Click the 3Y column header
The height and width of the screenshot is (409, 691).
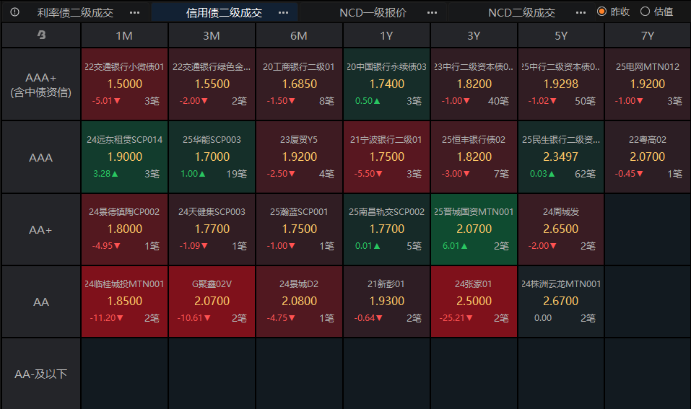coord(474,35)
